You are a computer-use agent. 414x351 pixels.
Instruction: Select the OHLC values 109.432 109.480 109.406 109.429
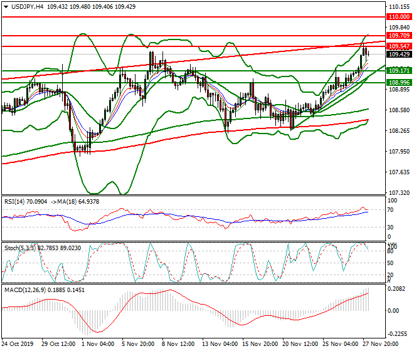(x=92, y=7)
